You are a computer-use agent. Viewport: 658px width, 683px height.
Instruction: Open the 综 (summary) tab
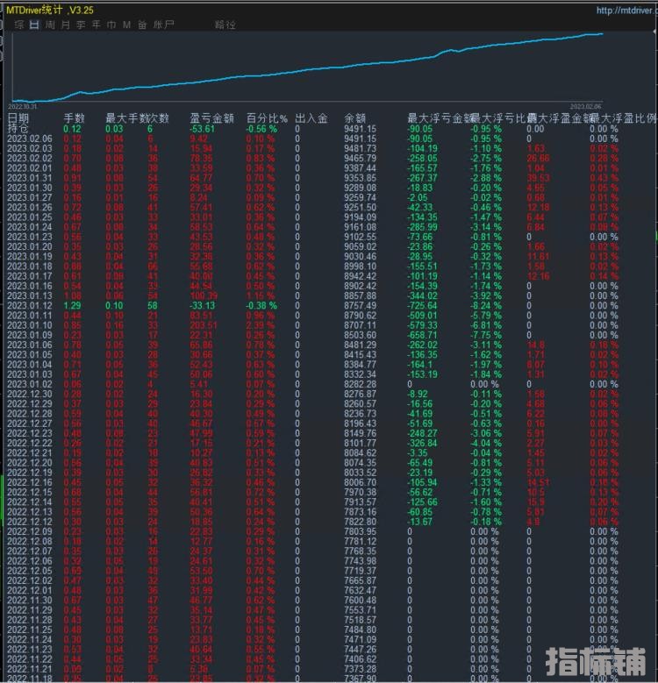click(18, 25)
